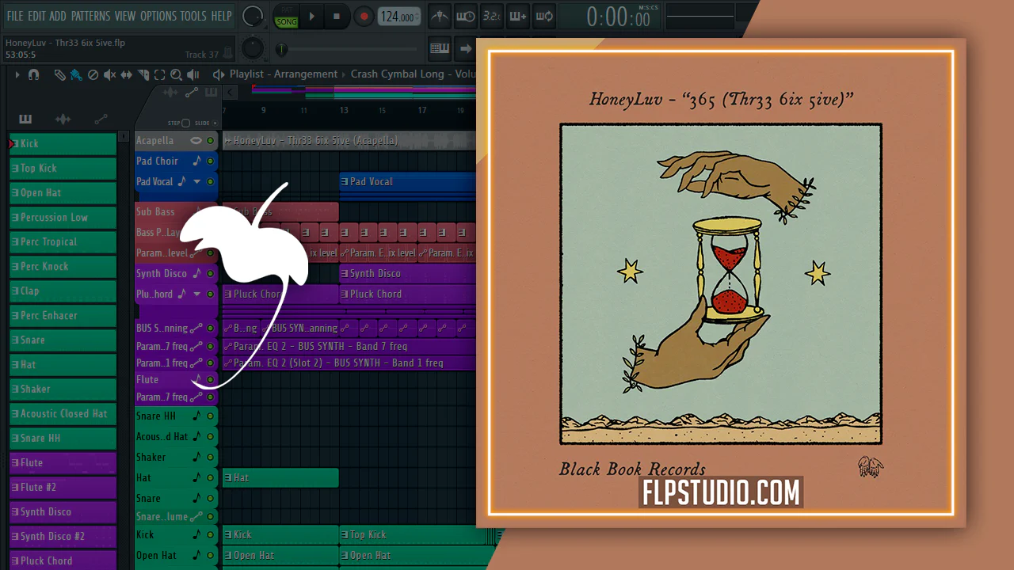The width and height of the screenshot is (1014, 570).
Task: Click the lips icon on Acapella track
Action: tap(196, 141)
